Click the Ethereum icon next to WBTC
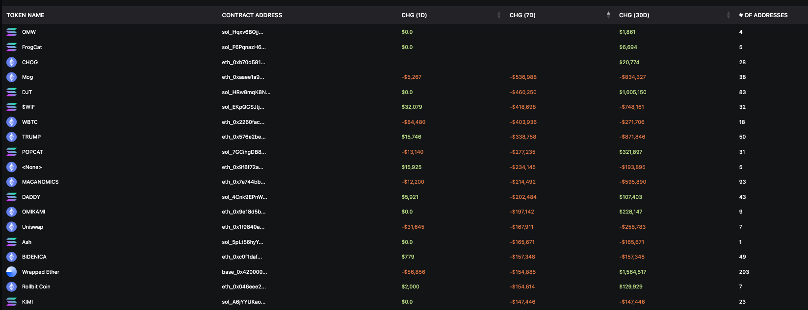Viewport: 808px width, 310px height. click(11, 122)
